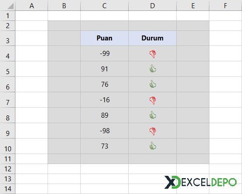Screen dimensions: 242x194
Task: Click the cell containing -99
Action: pyautogui.click(x=104, y=53)
